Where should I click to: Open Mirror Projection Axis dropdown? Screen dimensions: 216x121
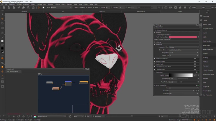coord(184,88)
